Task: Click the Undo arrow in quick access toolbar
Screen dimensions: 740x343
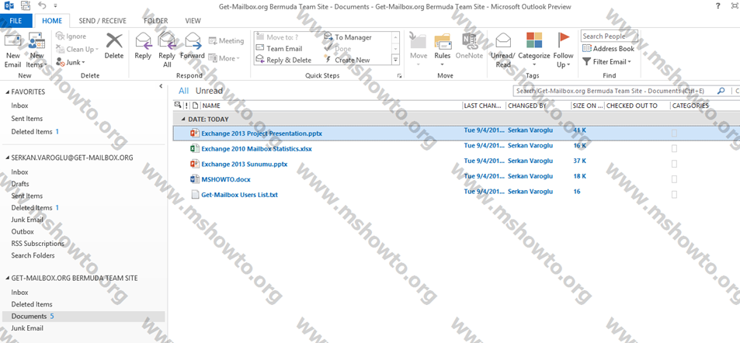Action: pyautogui.click(x=42, y=5)
